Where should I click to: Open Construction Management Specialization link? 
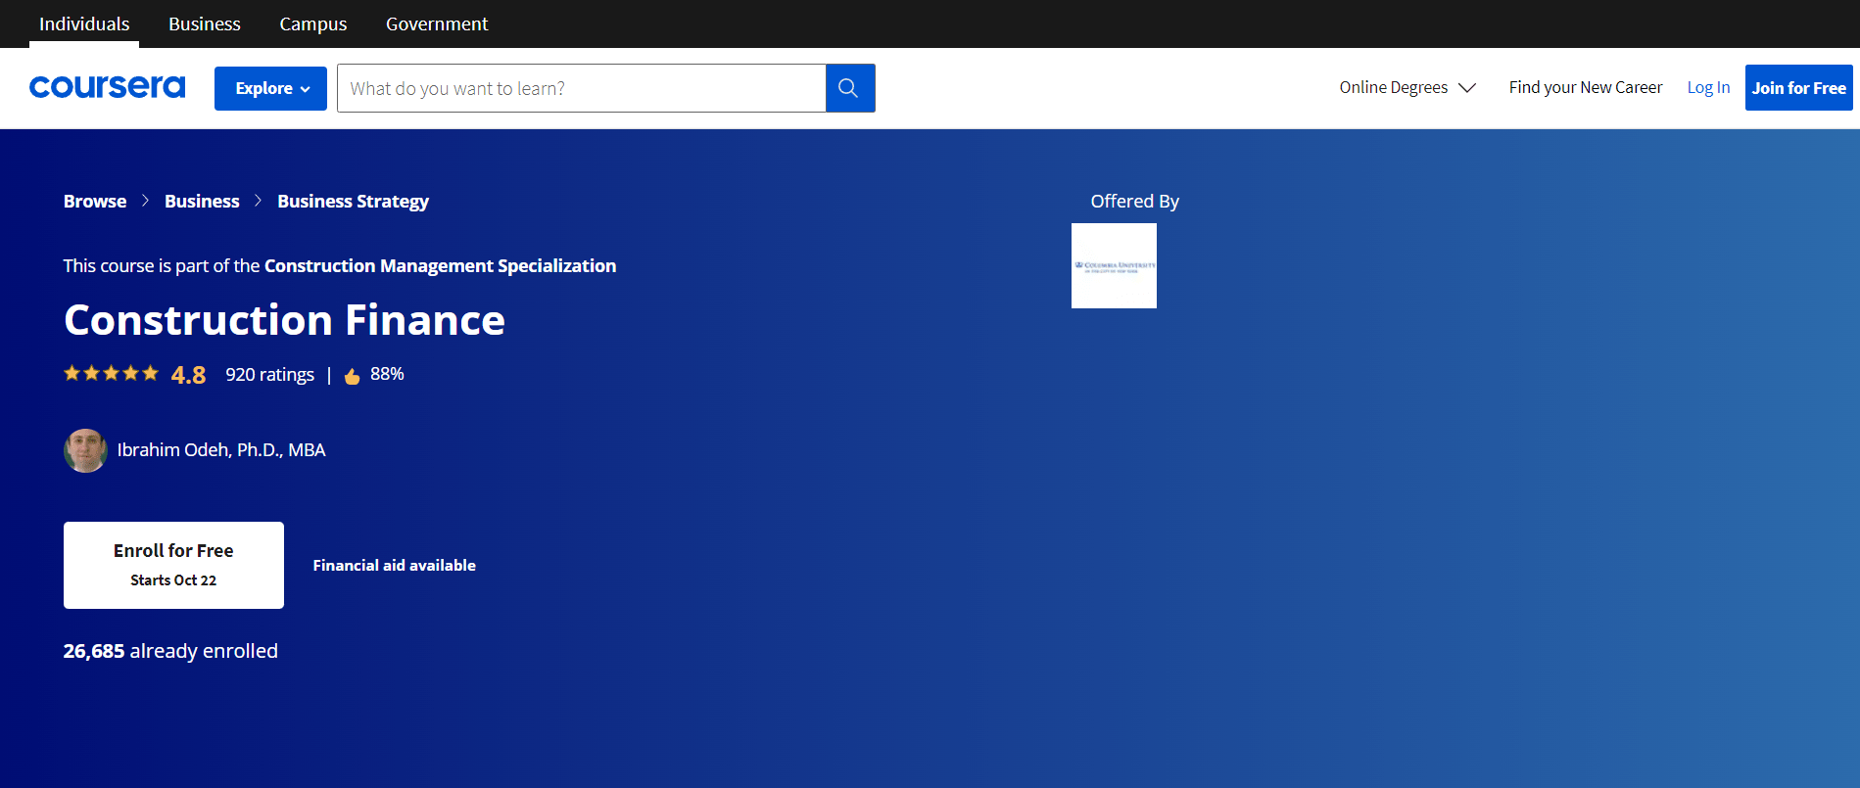point(440,265)
